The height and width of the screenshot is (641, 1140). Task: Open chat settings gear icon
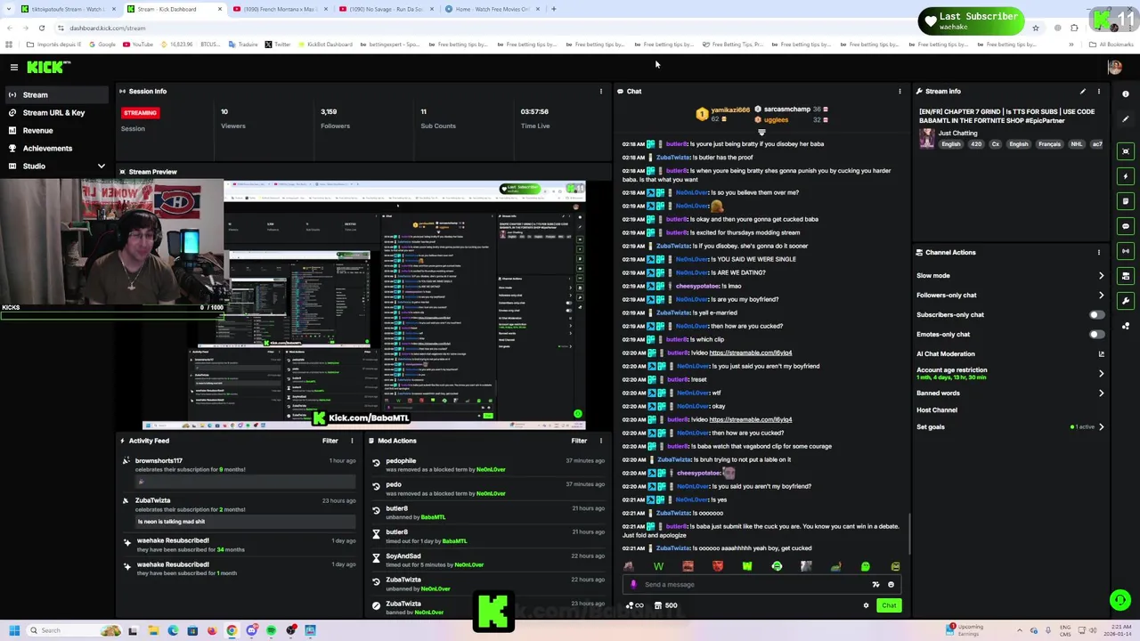(x=866, y=605)
